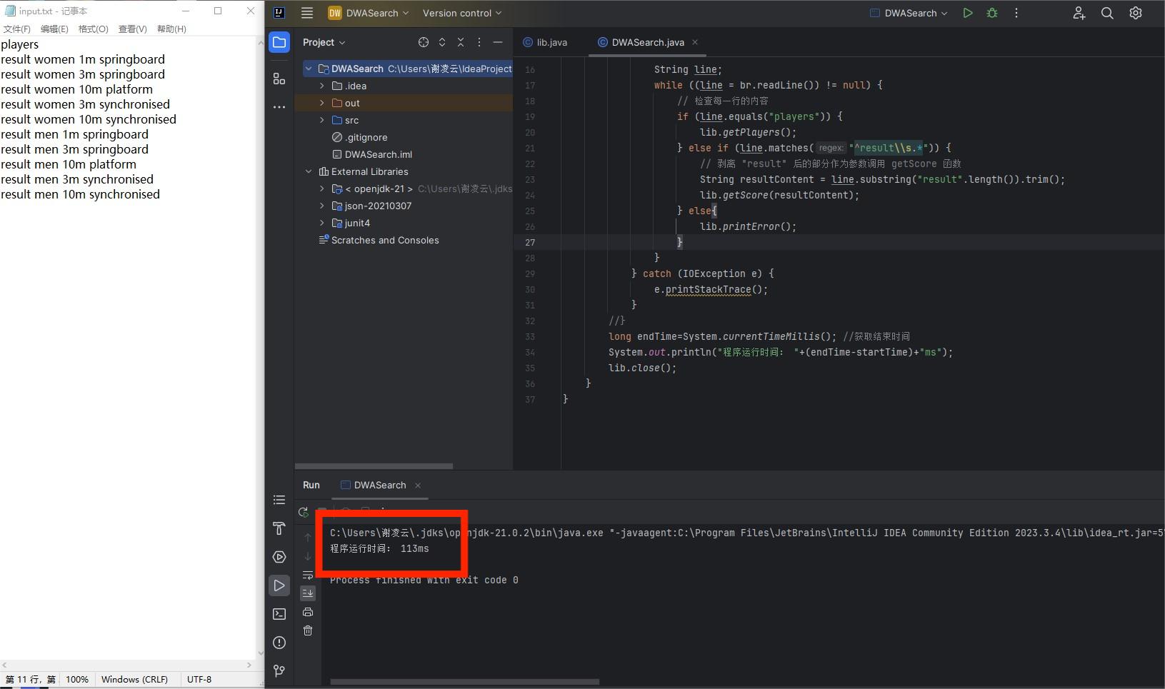This screenshot has width=1165, height=689.
Task: Open DWASearch project dropdown in title bar
Action: pos(369,13)
